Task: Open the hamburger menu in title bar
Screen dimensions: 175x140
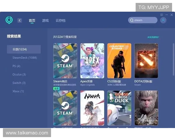Action: tap(162, 15)
